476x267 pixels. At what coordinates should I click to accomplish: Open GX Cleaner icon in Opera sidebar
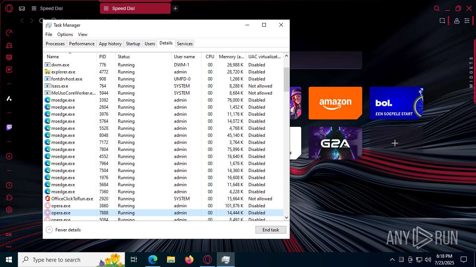[9, 45]
